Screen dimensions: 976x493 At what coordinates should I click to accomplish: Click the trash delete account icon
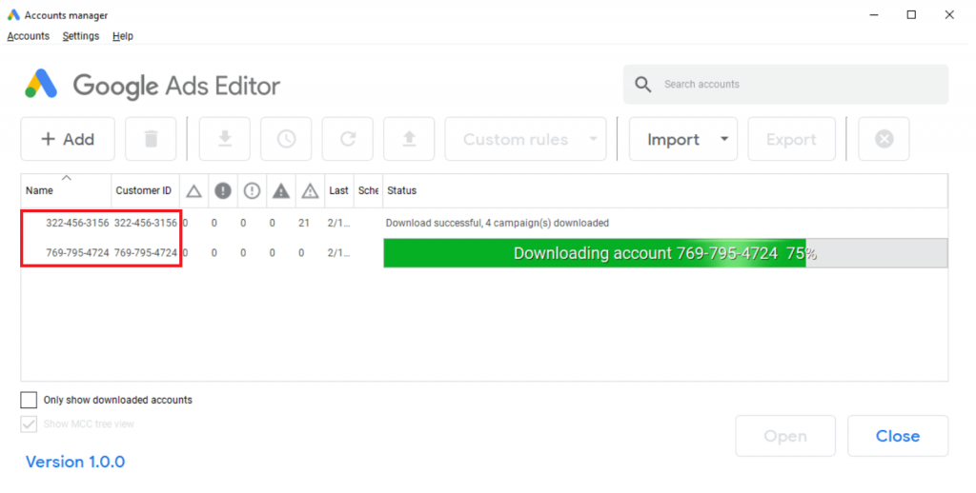[x=151, y=139]
